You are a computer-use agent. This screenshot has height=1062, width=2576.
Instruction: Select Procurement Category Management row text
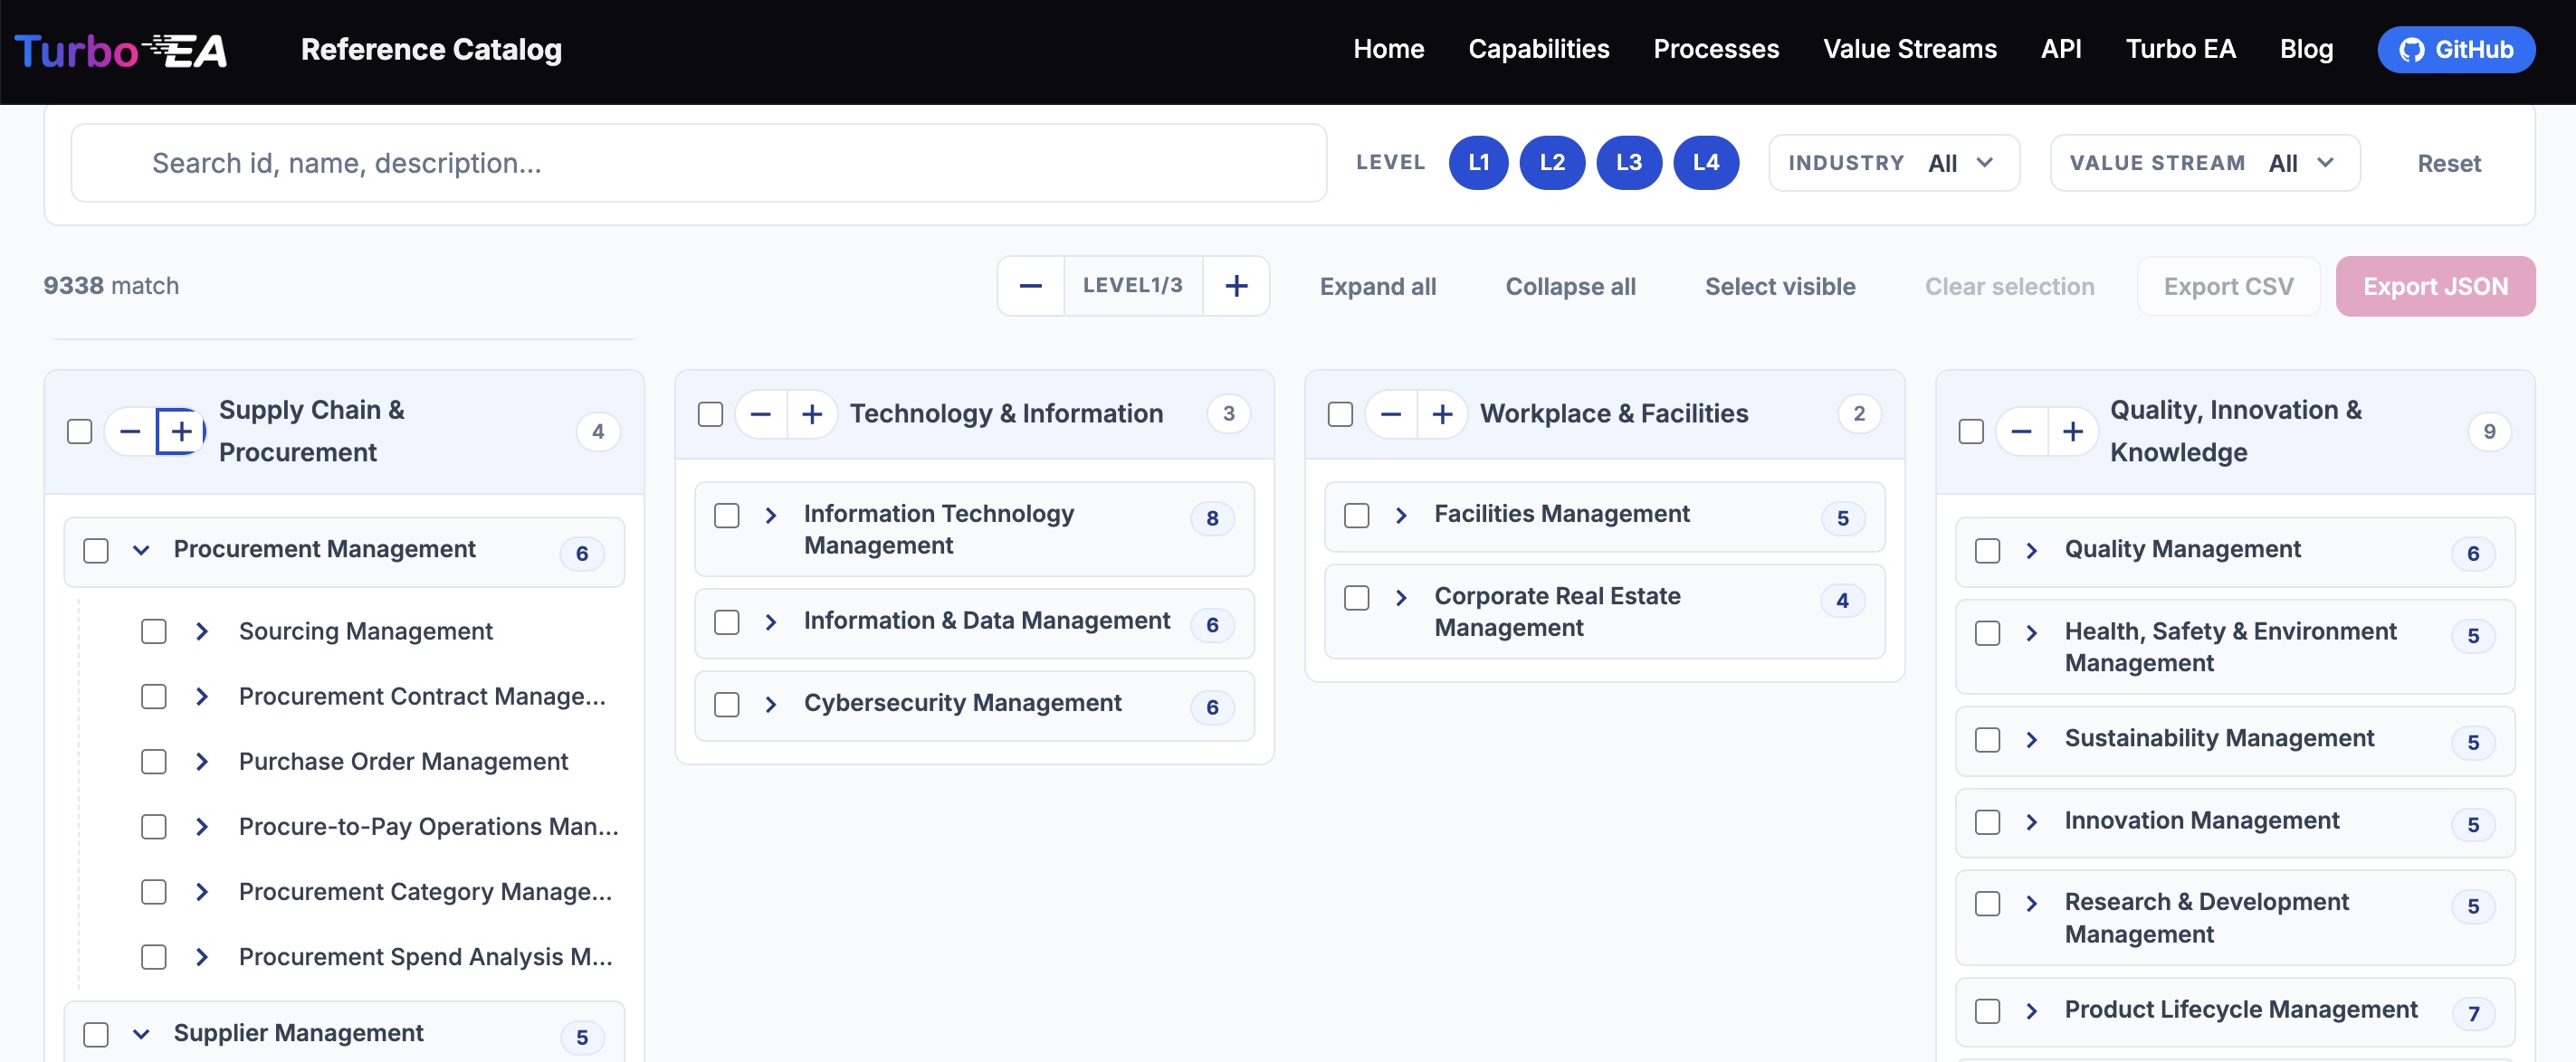click(x=425, y=892)
